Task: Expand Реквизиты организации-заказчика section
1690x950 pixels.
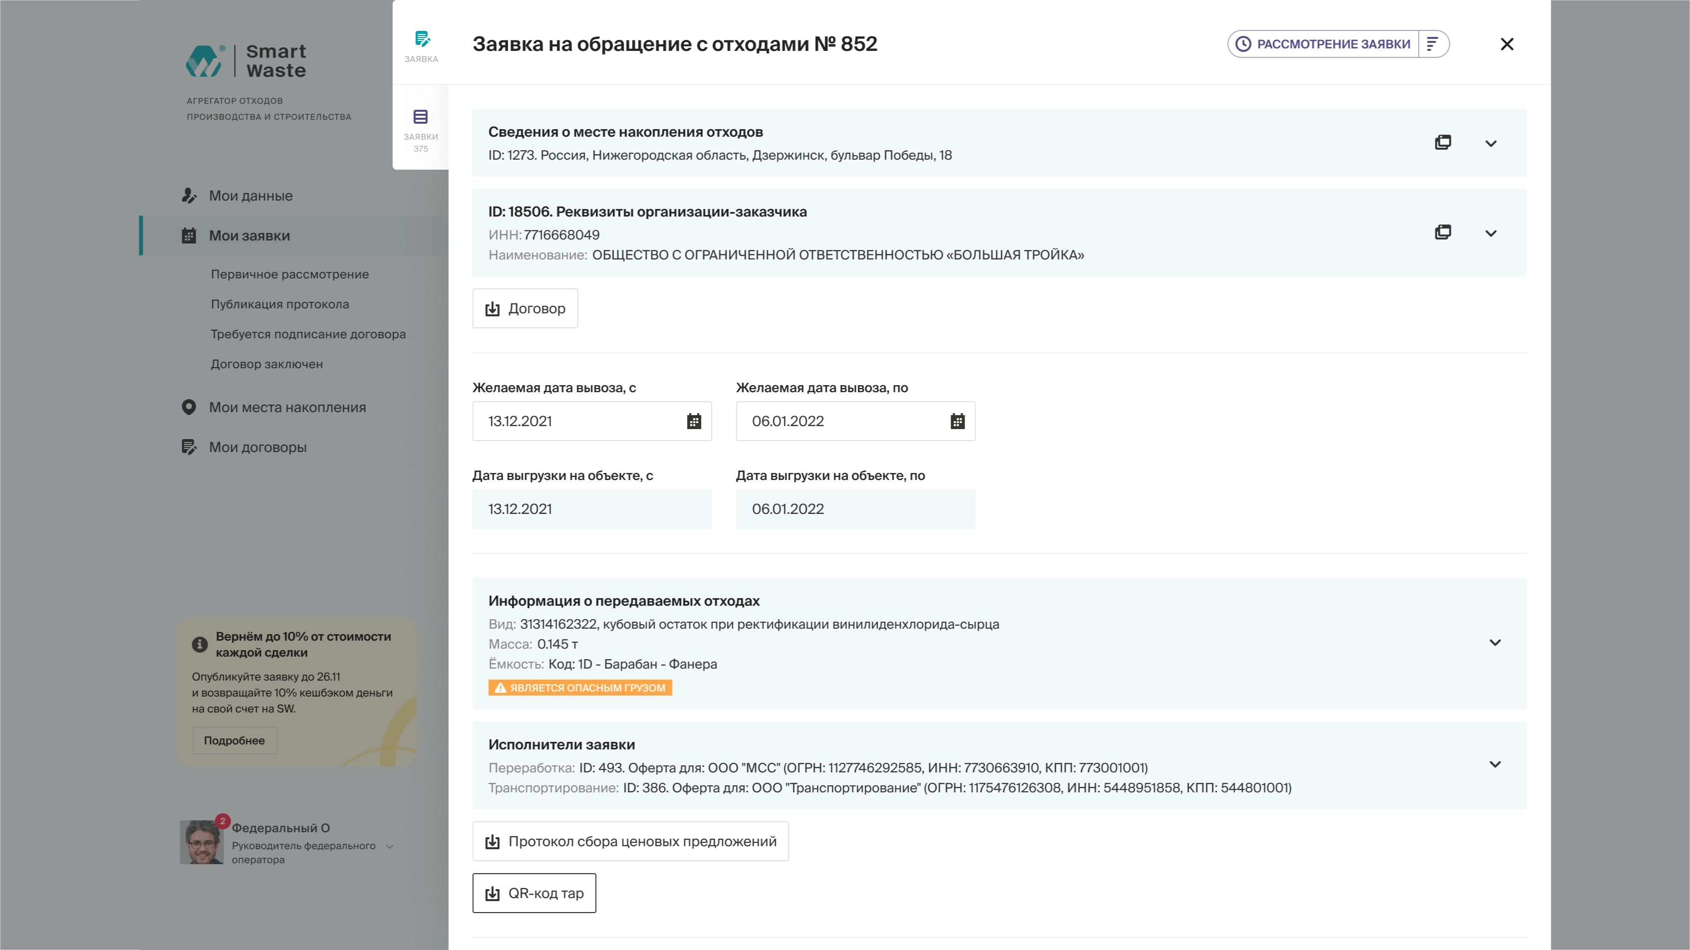Action: point(1491,234)
